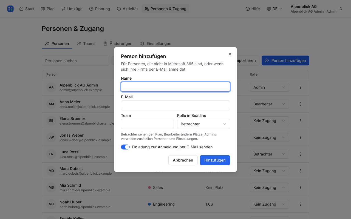
Task: Open the Rolle in Seatline dropdown
Action: [203, 124]
